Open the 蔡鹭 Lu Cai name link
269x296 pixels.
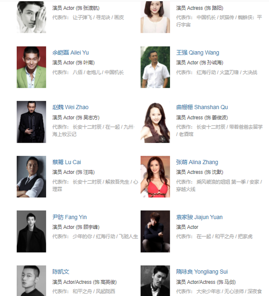coord(66,162)
